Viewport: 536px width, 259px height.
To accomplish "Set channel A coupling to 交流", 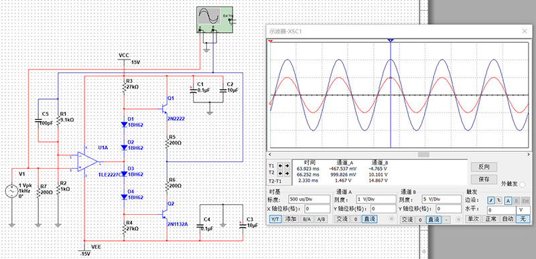I will coord(342,220).
